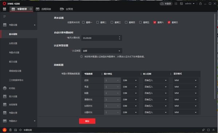Click the 迟到 row label
Viewport: 218px width, 133px height.
click(86, 80)
